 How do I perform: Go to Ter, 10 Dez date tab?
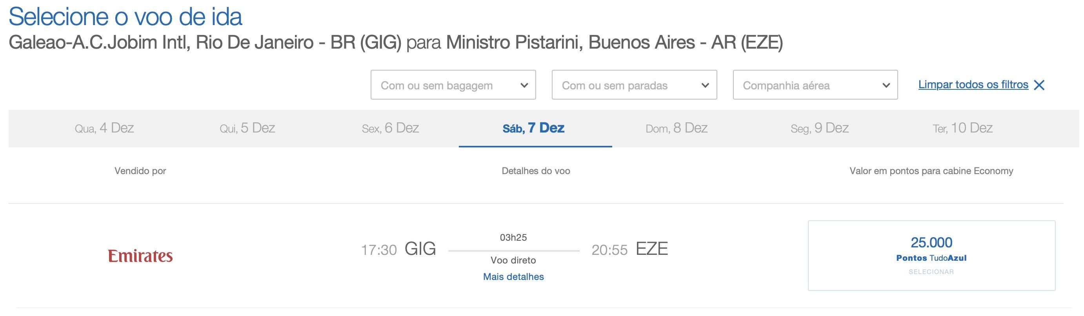[x=963, y=128]
